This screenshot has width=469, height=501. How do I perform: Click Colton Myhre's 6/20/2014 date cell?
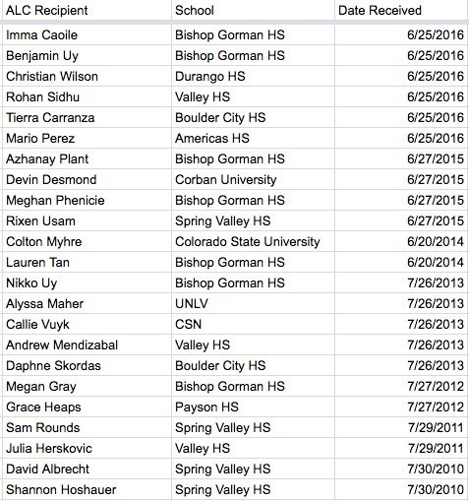(x=401, y=241)
